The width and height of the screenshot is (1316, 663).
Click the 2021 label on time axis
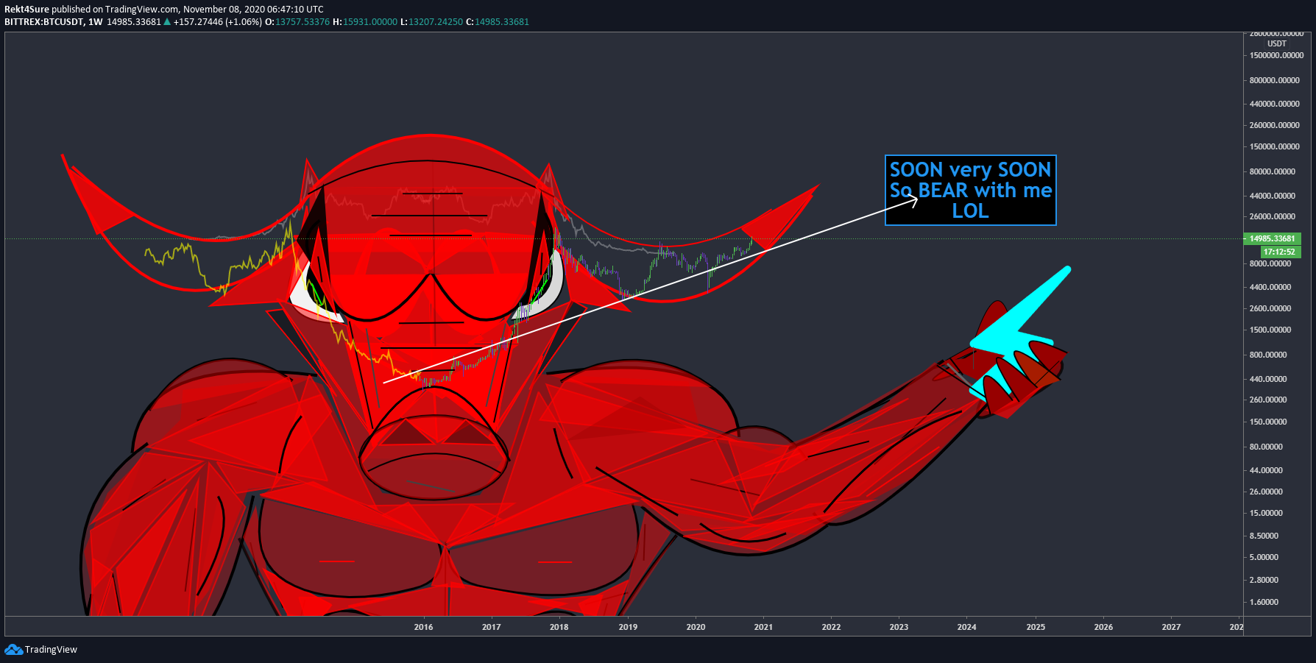coord(763,627)
